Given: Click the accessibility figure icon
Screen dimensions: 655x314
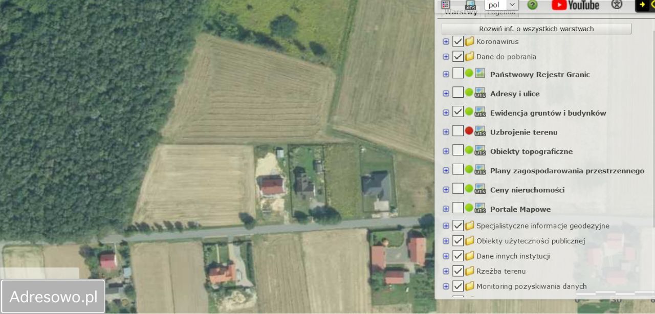Looking at the screenshot, I should (x=617, y=5).
